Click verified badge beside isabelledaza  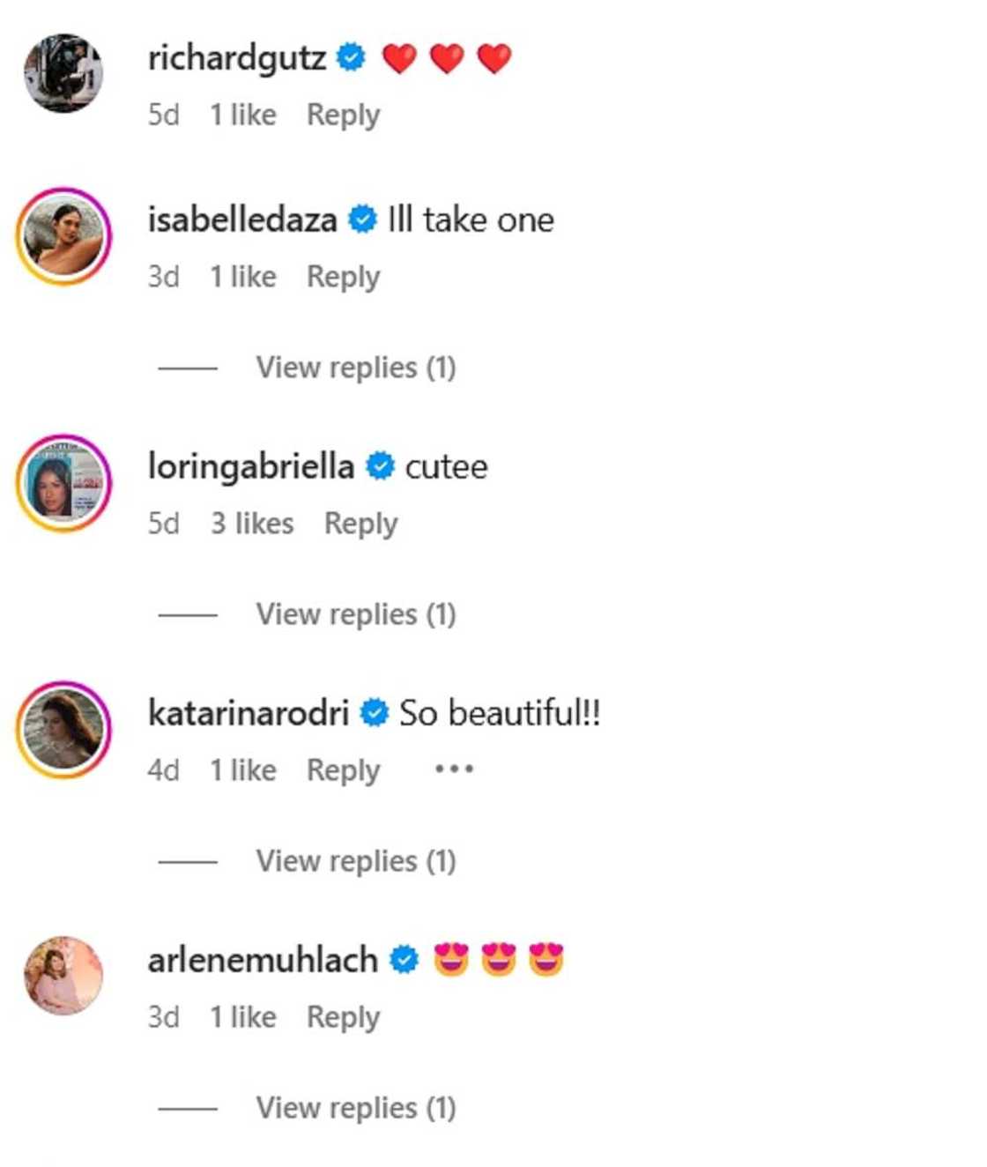click(362, 219)
